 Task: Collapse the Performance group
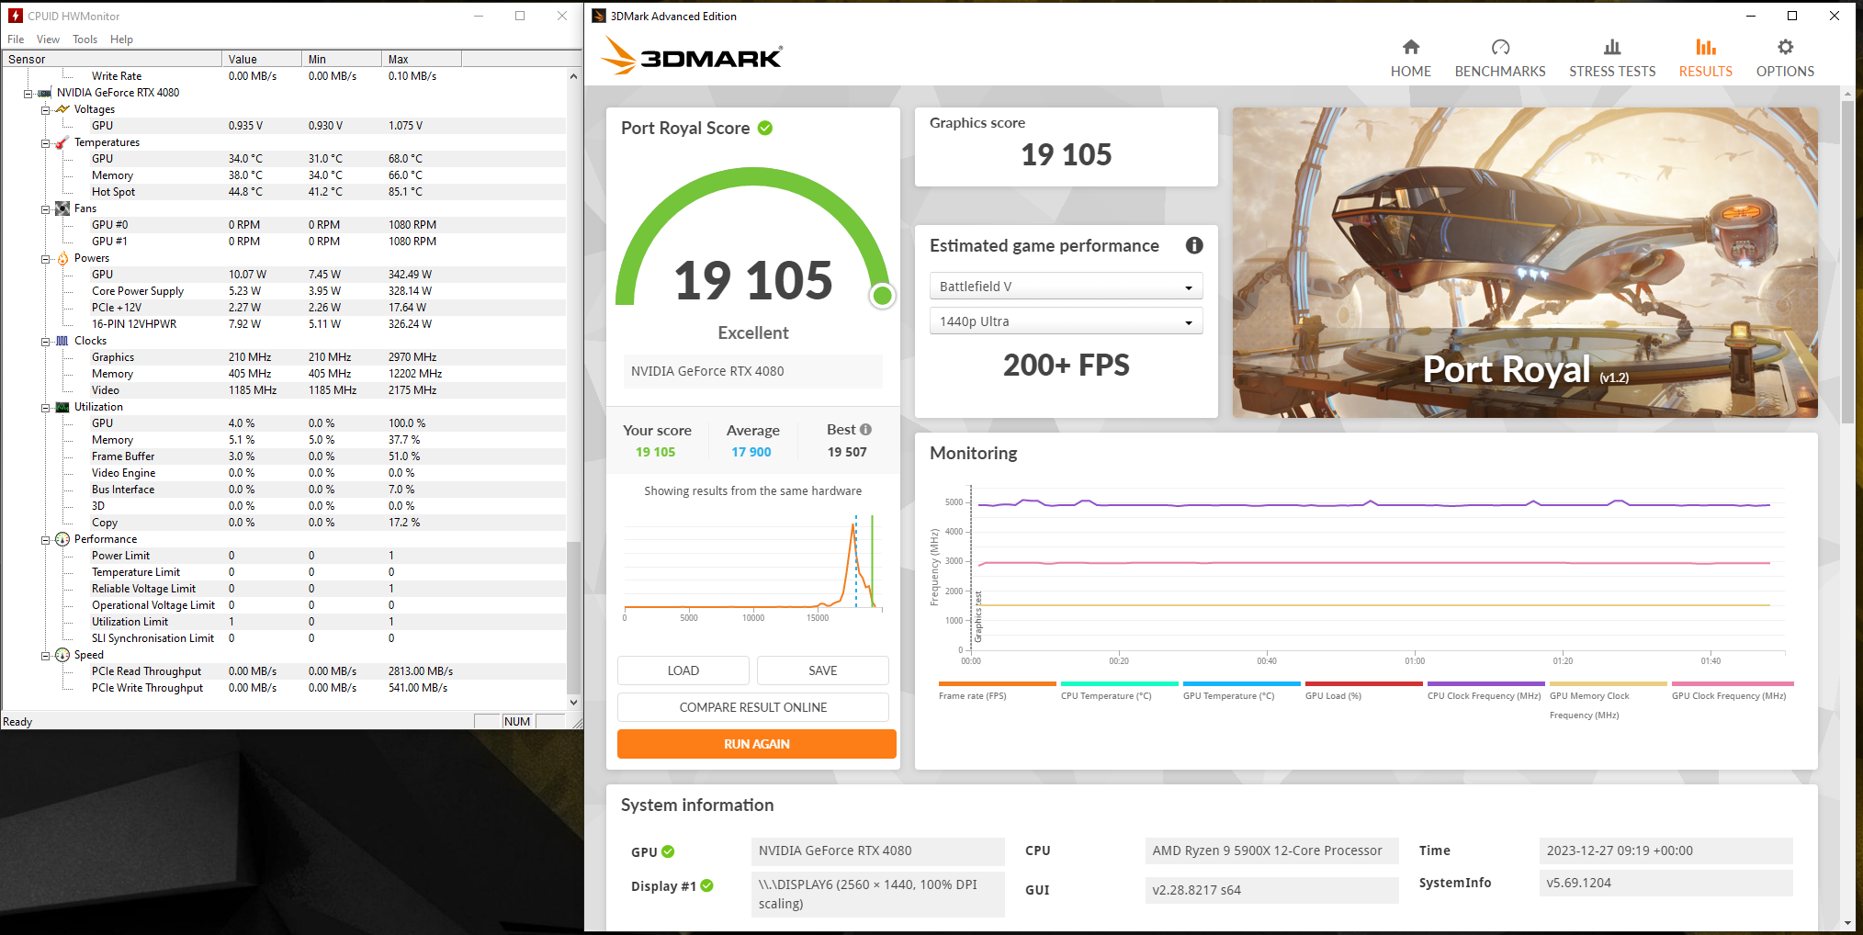[x=45, y=540]
